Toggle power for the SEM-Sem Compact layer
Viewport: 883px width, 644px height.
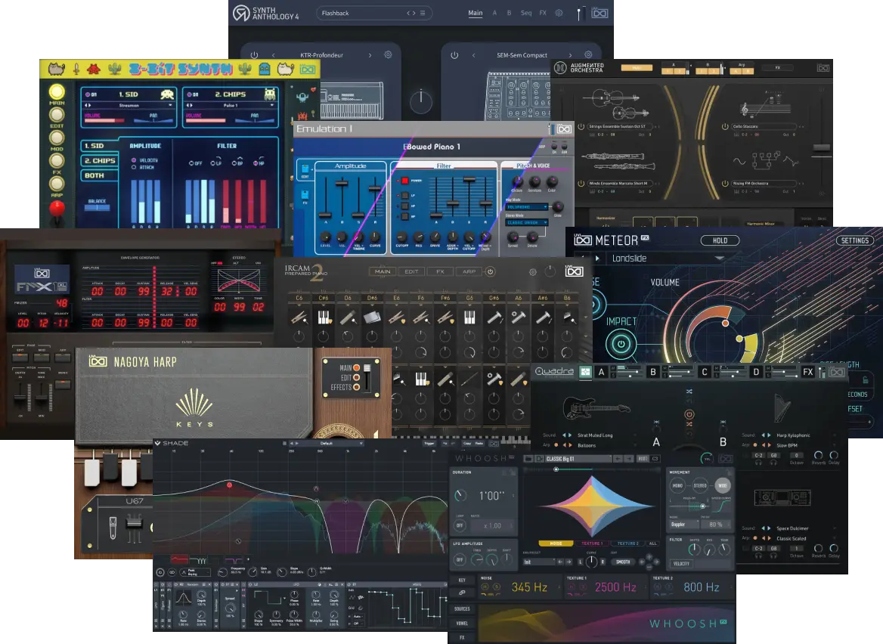pos(454,55)
